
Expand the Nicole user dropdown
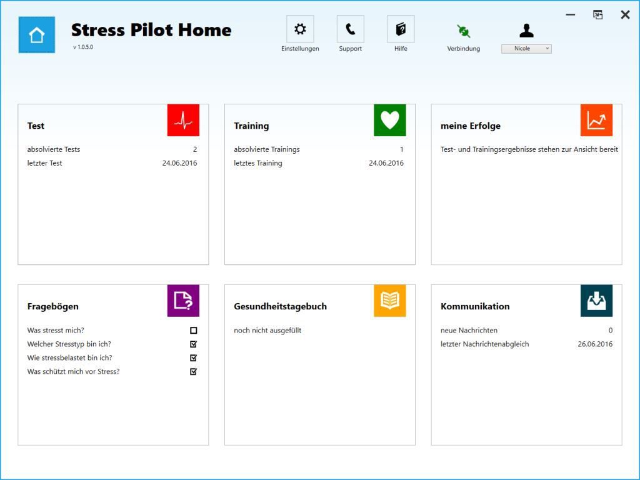pos(526,49)
